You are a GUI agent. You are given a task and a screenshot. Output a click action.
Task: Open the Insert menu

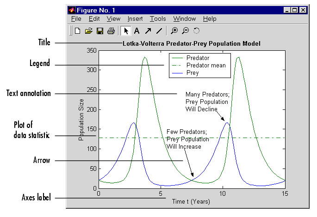pyautogui.click(x=135, y=19)
